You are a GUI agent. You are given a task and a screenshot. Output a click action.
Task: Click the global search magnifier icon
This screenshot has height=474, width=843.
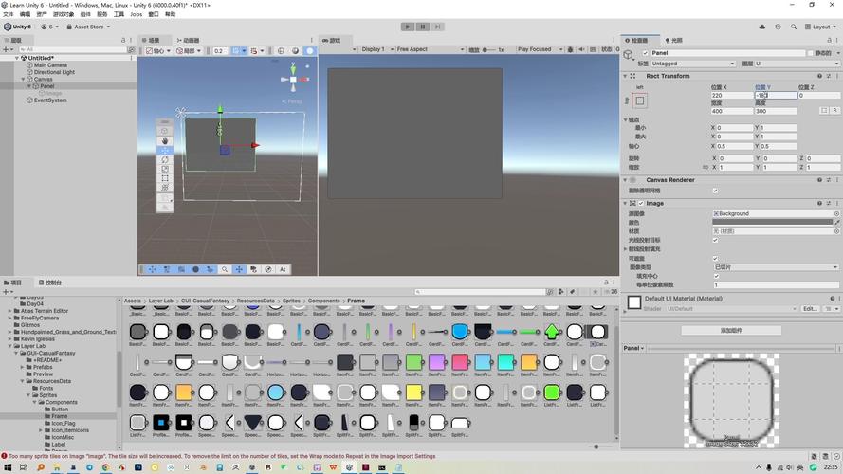point(794,27)
